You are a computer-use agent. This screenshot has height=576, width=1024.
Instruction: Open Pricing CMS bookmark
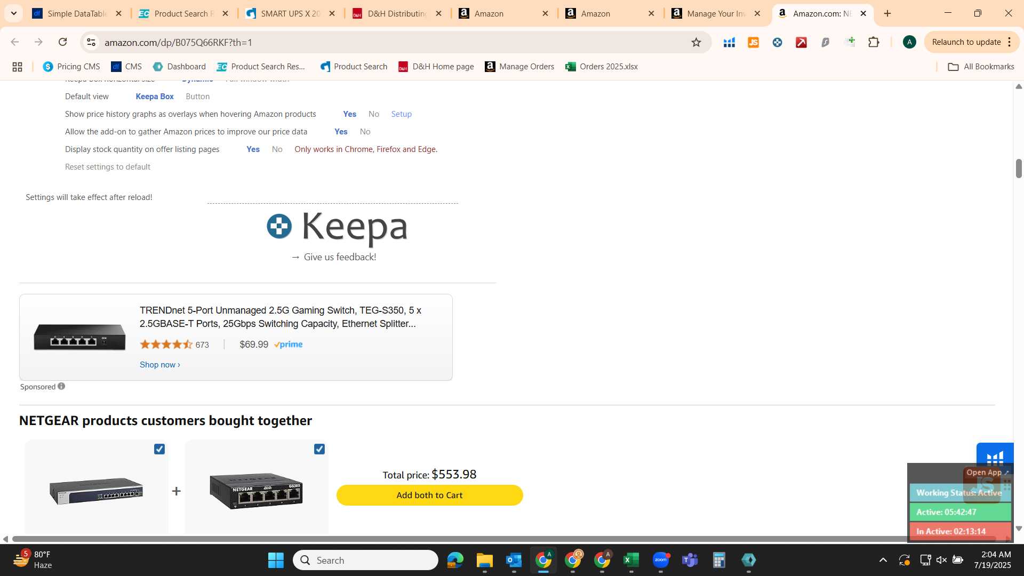tap(71, 67)
